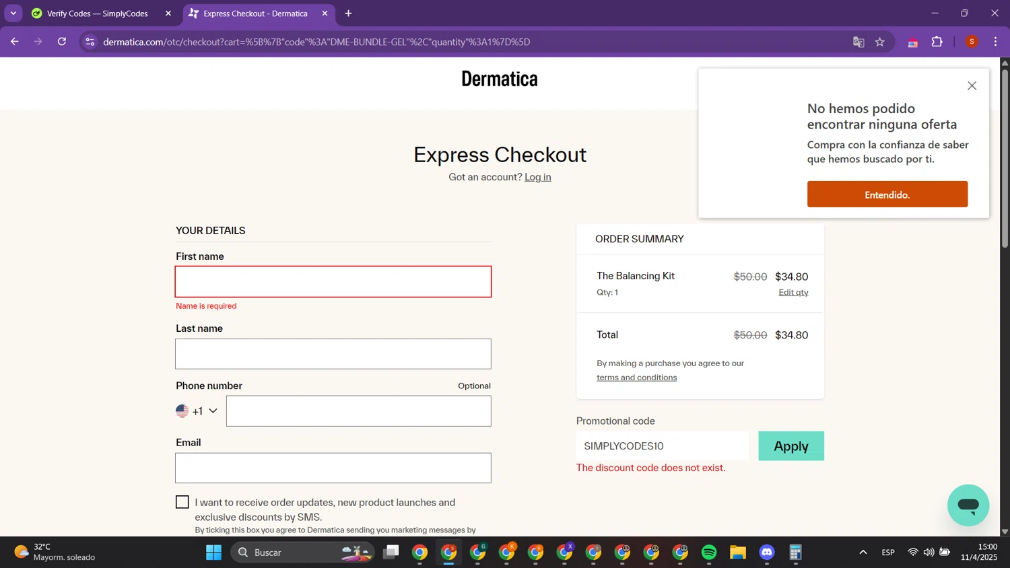Show hidden system tray icons

(863, 553)
